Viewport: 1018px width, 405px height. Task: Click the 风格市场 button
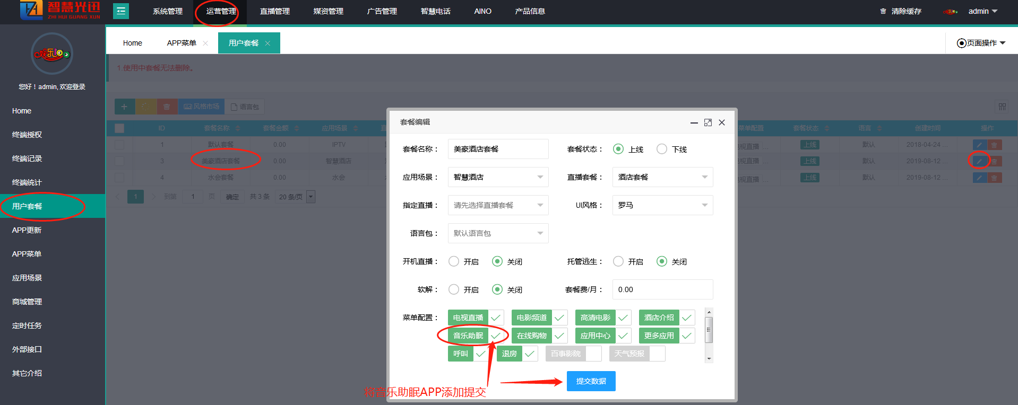pyautogui.click(x=202, y=107)
